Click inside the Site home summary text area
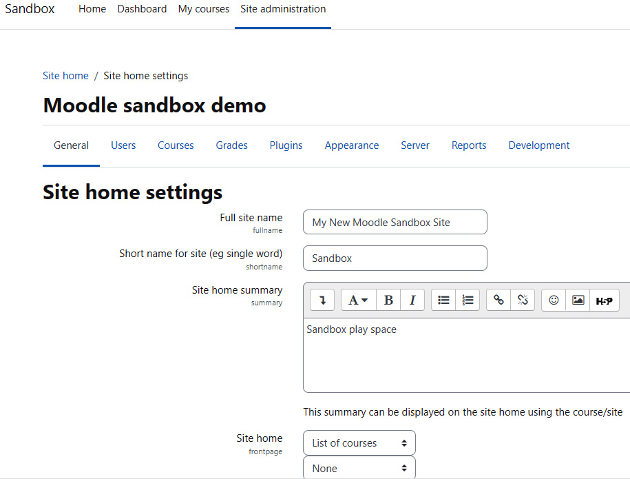630x479 pixels. [466, 355]
